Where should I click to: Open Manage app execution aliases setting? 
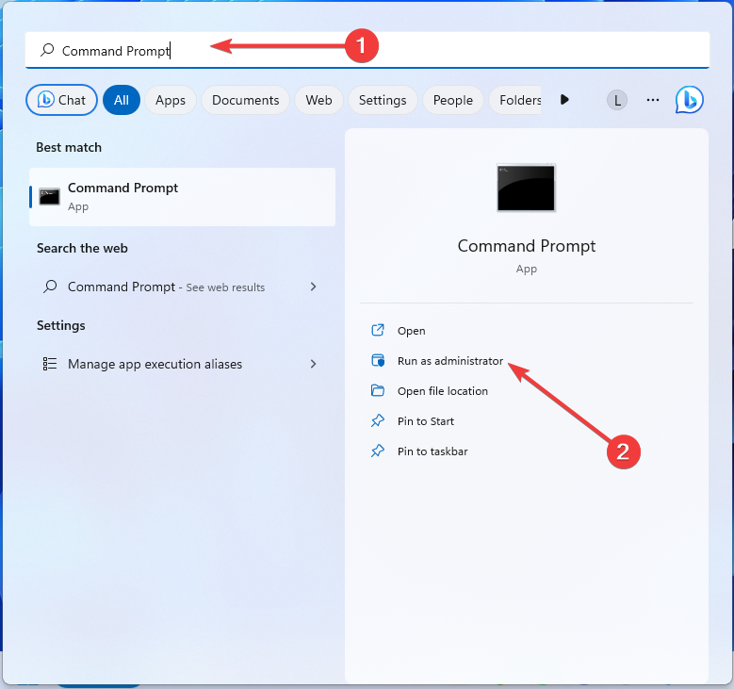pos(182,364)
